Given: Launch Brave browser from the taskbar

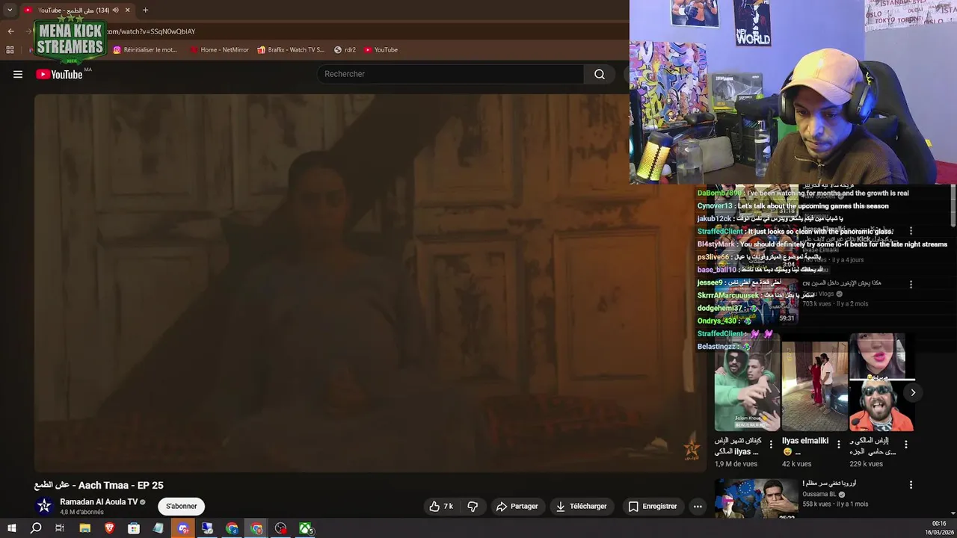Looking at the screenshot, I should point(110,528).
